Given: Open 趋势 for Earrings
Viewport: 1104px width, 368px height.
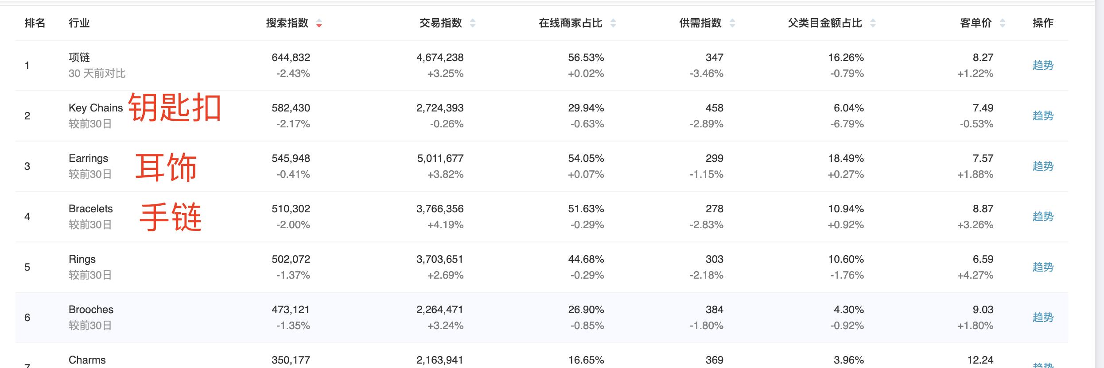Looking at the screenshot, I should tap(1043, 166).
